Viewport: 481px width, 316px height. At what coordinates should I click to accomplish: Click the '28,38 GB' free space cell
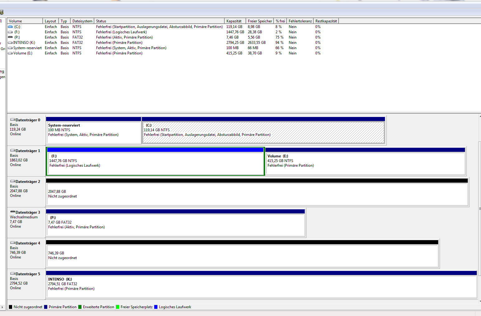(x=255, y=32)
